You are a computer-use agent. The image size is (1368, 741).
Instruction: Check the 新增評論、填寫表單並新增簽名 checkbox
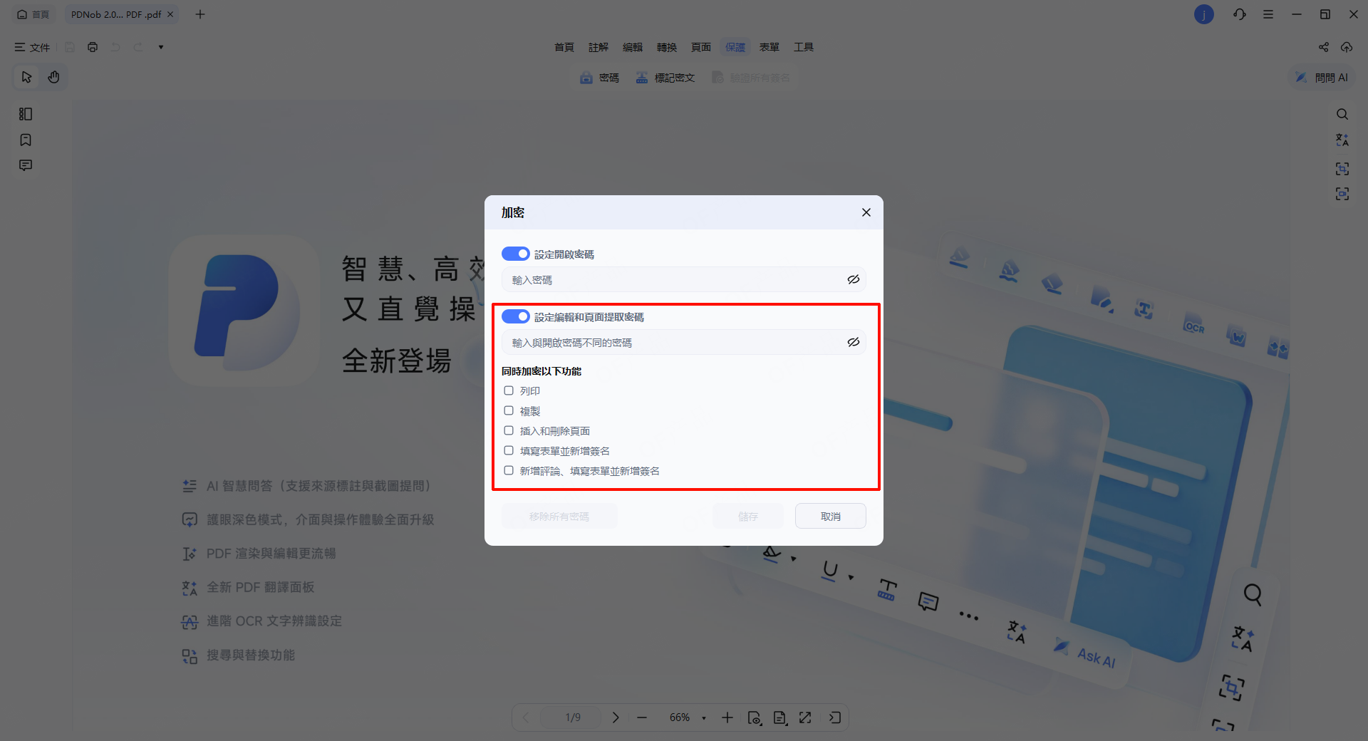click(509, 470)
